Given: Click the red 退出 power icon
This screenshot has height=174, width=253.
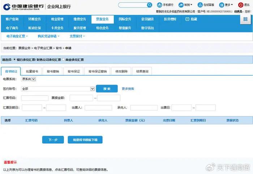Looking at the screenshot, I should (241, 5).
